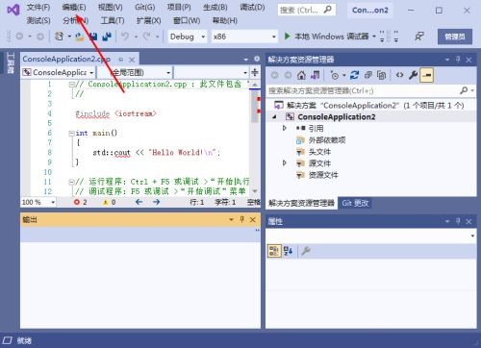Screen dimensions: 481x348
Task: Open the 工具(T) menu
Action: tap(113, 21)
